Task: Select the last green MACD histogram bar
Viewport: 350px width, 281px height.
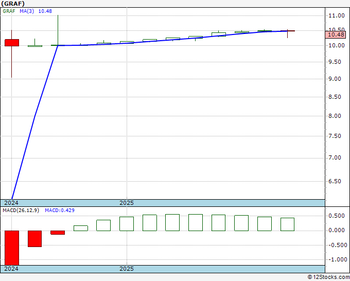Action: (288, 224)
